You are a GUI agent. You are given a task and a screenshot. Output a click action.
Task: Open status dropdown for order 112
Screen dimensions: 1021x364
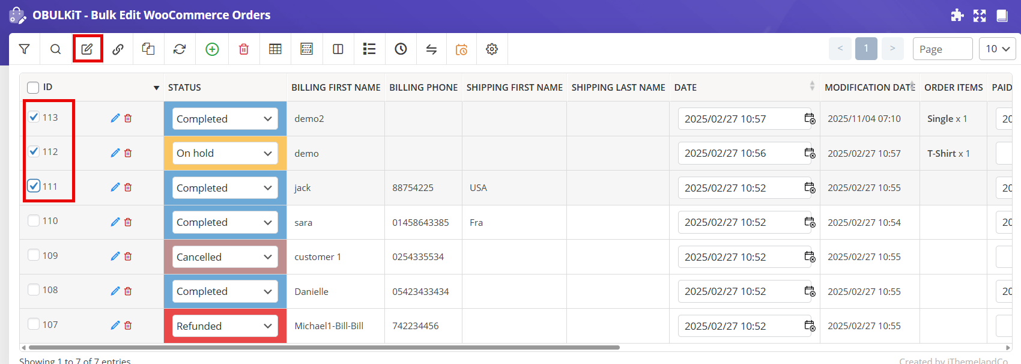tap(225, 153)
